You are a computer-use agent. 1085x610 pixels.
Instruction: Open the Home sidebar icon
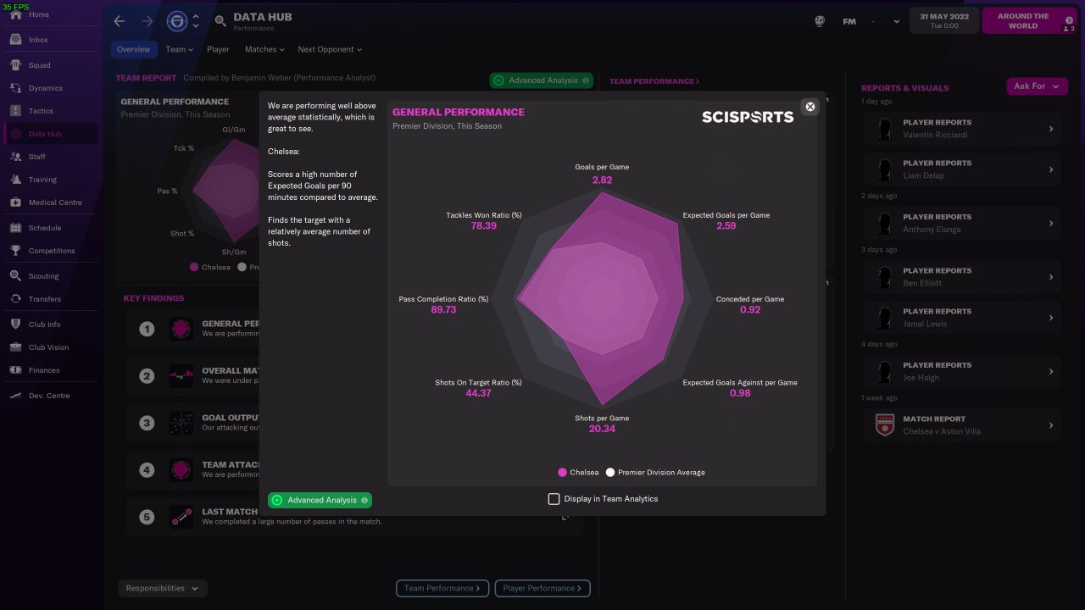tap(15, 15)
